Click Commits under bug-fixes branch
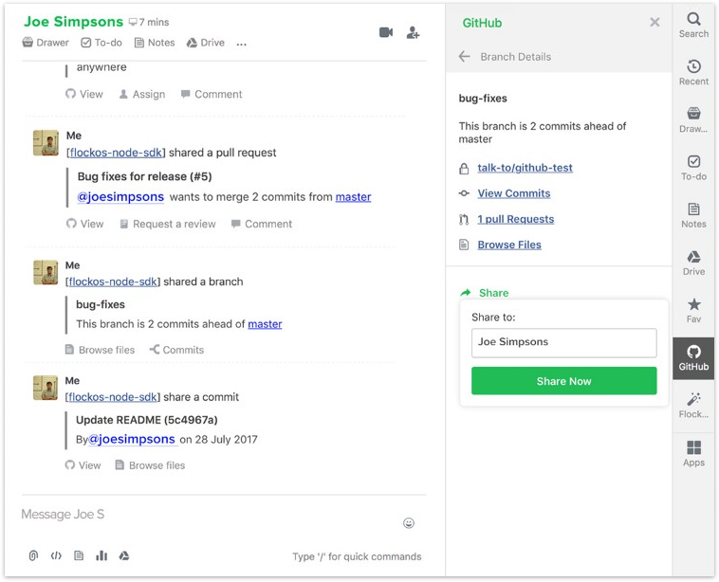The width and height of the screenshot is (719, 582). (x=176, y=350)
